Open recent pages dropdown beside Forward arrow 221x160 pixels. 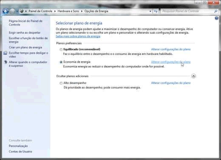17,11
